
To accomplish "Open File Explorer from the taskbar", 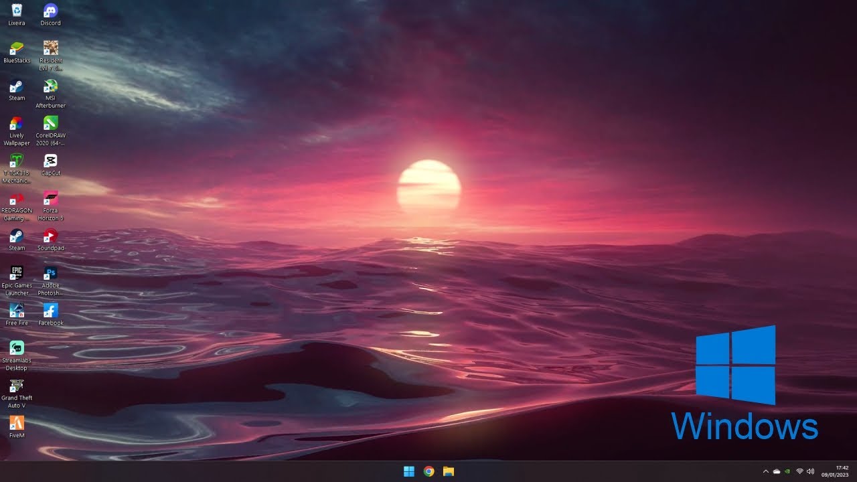I will [449, 471].
